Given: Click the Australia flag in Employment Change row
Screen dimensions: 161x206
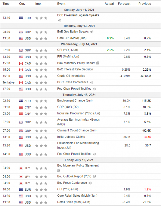Looking at the screenshot, I should [x=21, y=101].
